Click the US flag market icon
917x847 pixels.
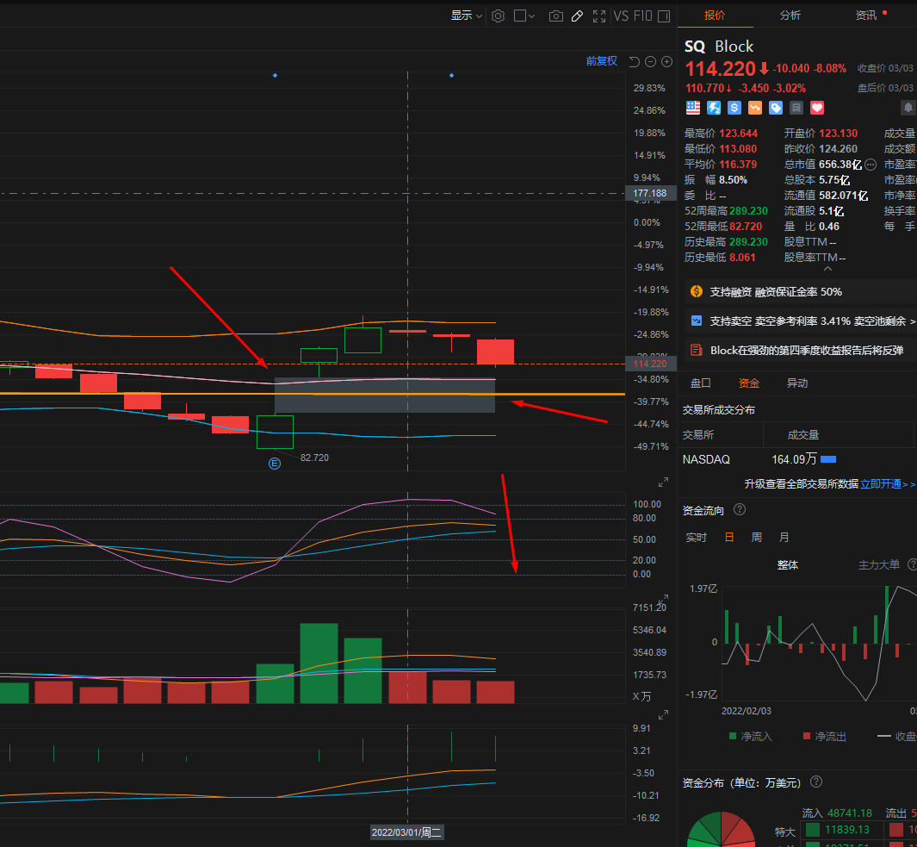click(693, 108)
